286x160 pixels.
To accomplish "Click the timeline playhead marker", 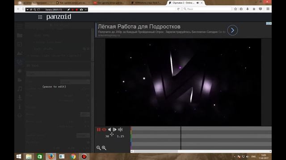I will (x=181, y=138).
